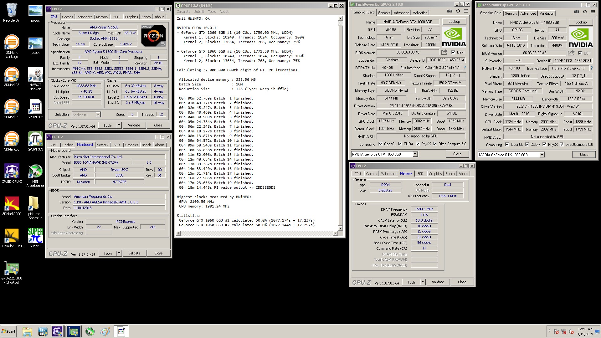Screen dimensions: 601x338
Task: Click the refresh icon in the right GPU-Z window
Action: click(585, 12)
